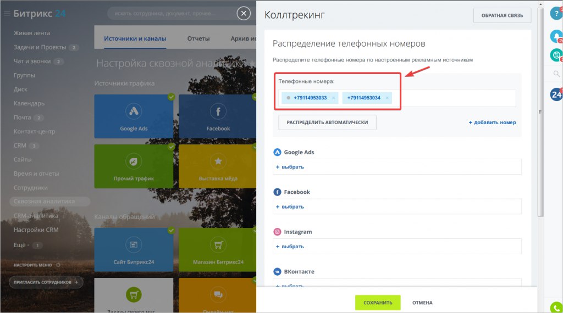Close the Calltracking slider panel

(x=244, y=14)
